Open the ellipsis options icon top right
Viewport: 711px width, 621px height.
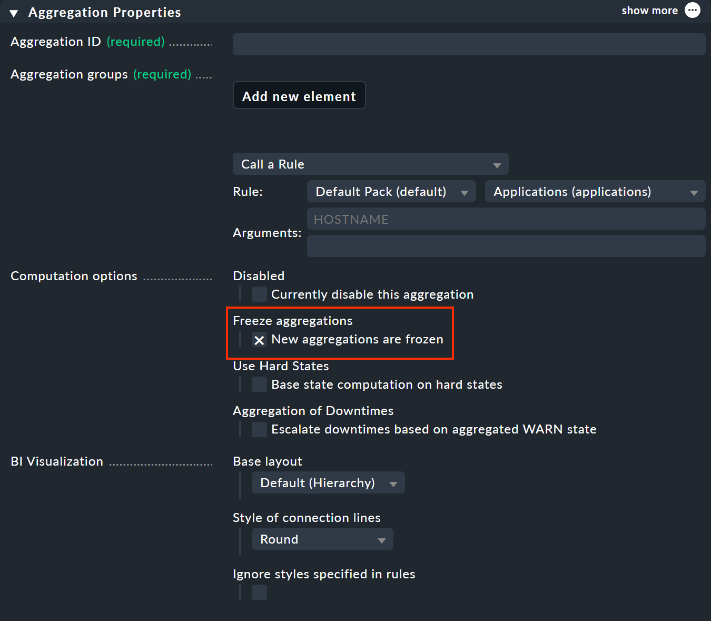click(x=693, y=10)
